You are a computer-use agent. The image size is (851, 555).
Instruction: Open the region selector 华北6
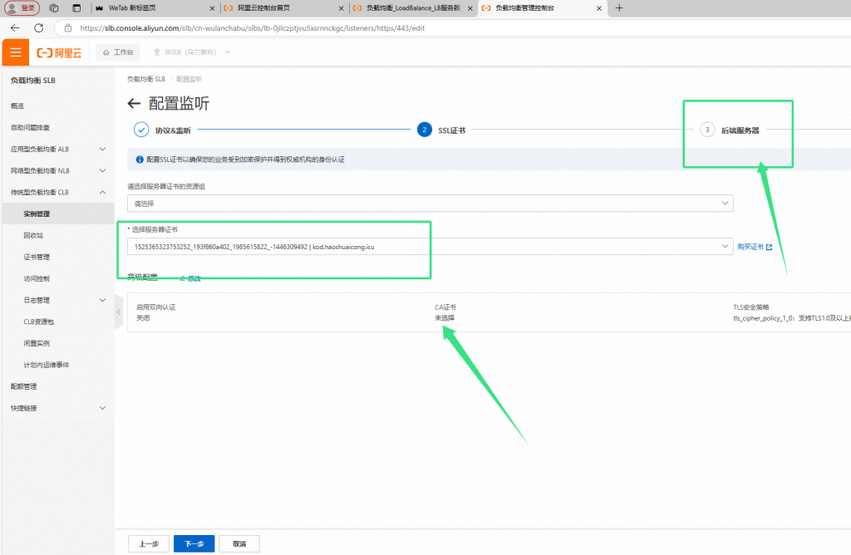point(191,52)
